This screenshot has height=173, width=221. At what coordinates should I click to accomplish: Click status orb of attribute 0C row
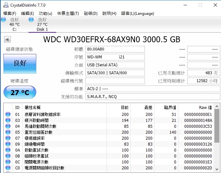pos(8,162)
